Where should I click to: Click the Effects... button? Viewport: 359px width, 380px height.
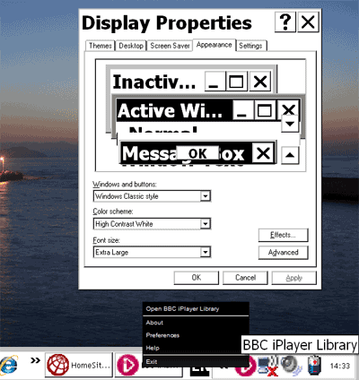click(283, 235)
